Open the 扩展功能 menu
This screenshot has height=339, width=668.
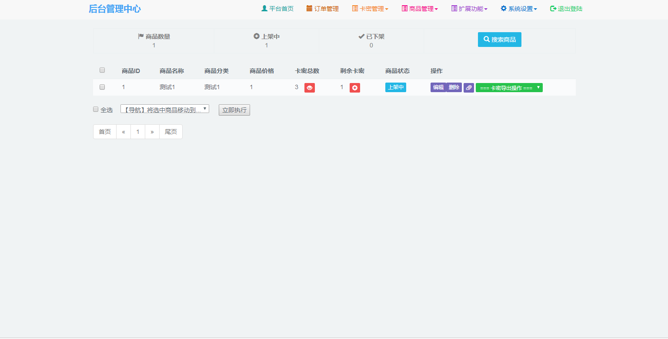point(469,8)
